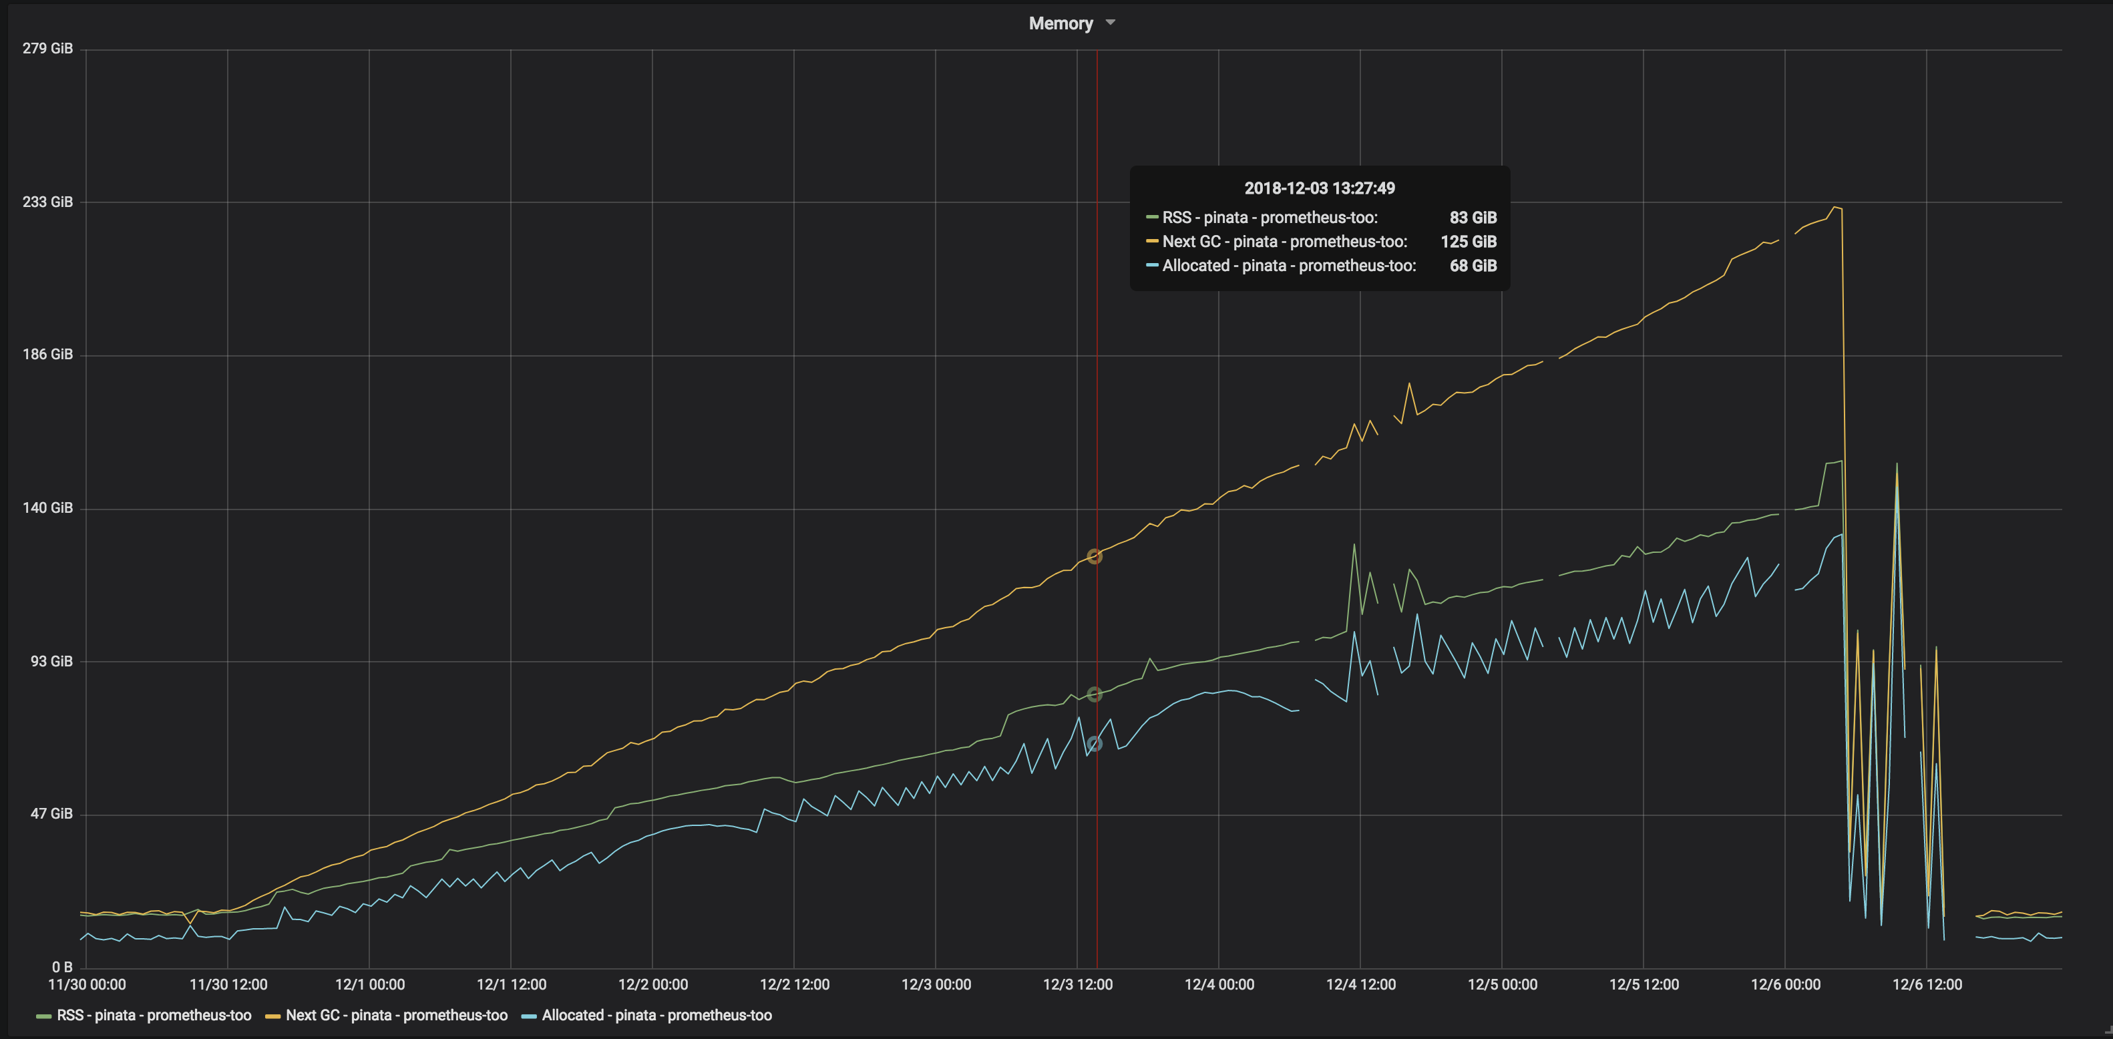Open green RSS legend color swatch
Screen dimensions: 2113x1039
(x=43, y=1016)
